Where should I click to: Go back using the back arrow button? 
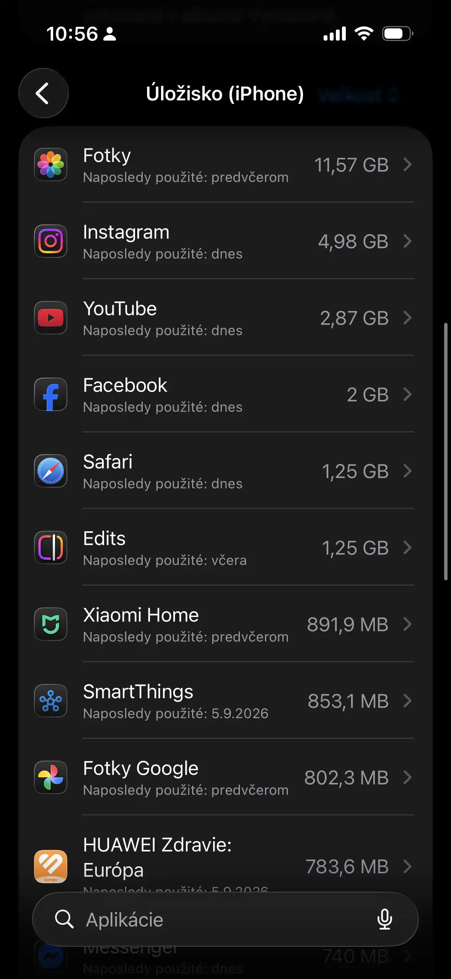coord(43,93)
